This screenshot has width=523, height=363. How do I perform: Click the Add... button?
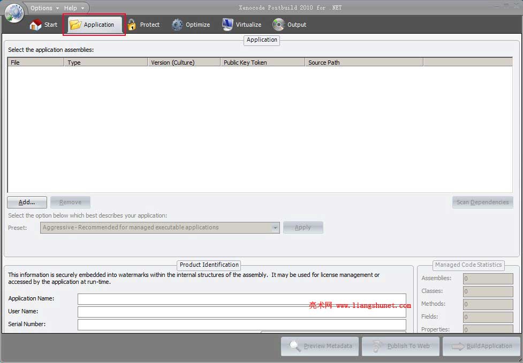[27, 202]
